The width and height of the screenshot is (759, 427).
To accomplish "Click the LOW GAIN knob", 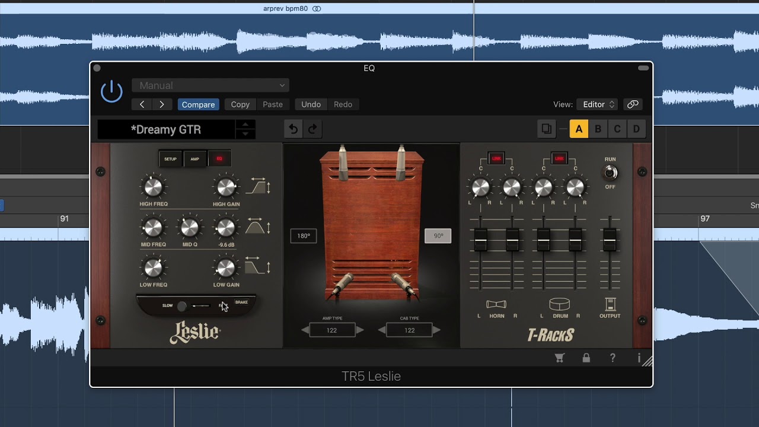I will coord(226,267).
